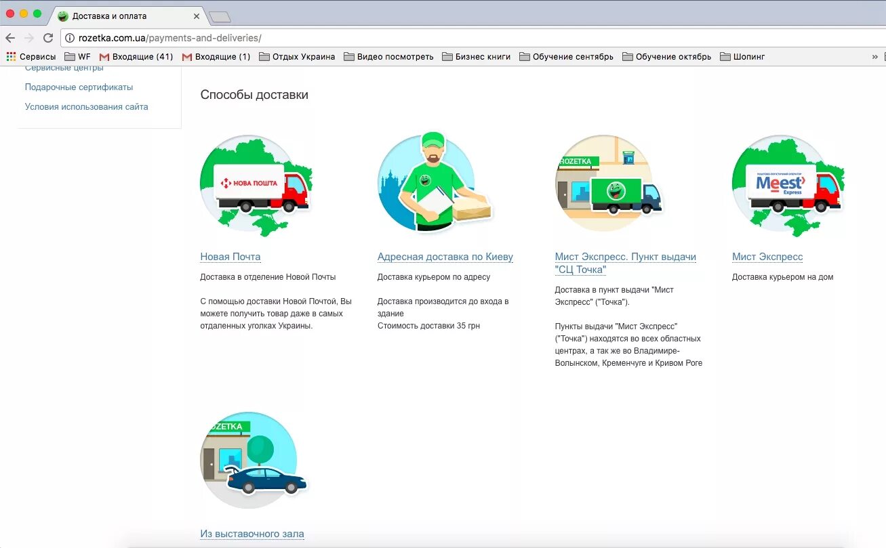Image resolution: width=886 pixels, height=548 pixels.
Task: Focus the rozetka.com.ua address bar
Action: click(x=473, y=38)
